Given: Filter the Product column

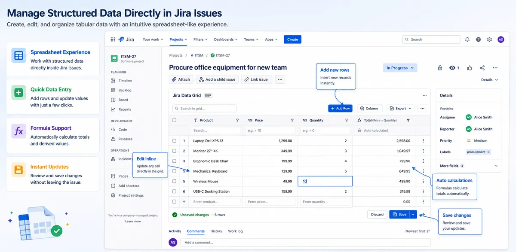Looking at the screenshot, I should (x=237, y=121).
